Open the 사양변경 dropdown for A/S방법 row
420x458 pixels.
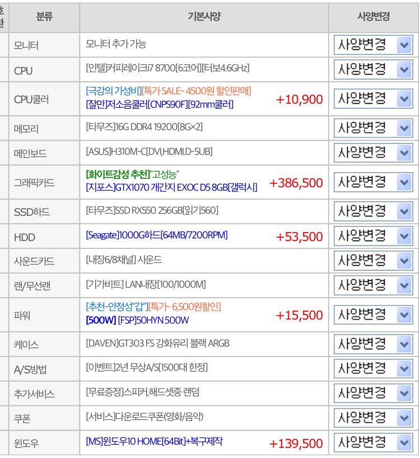pyautogui.click(x=373, y=369)
